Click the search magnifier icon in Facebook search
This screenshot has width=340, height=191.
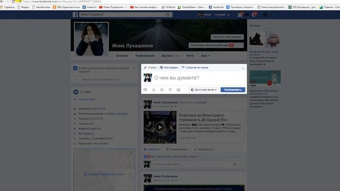pyautogui.click(x=168, y=14)
